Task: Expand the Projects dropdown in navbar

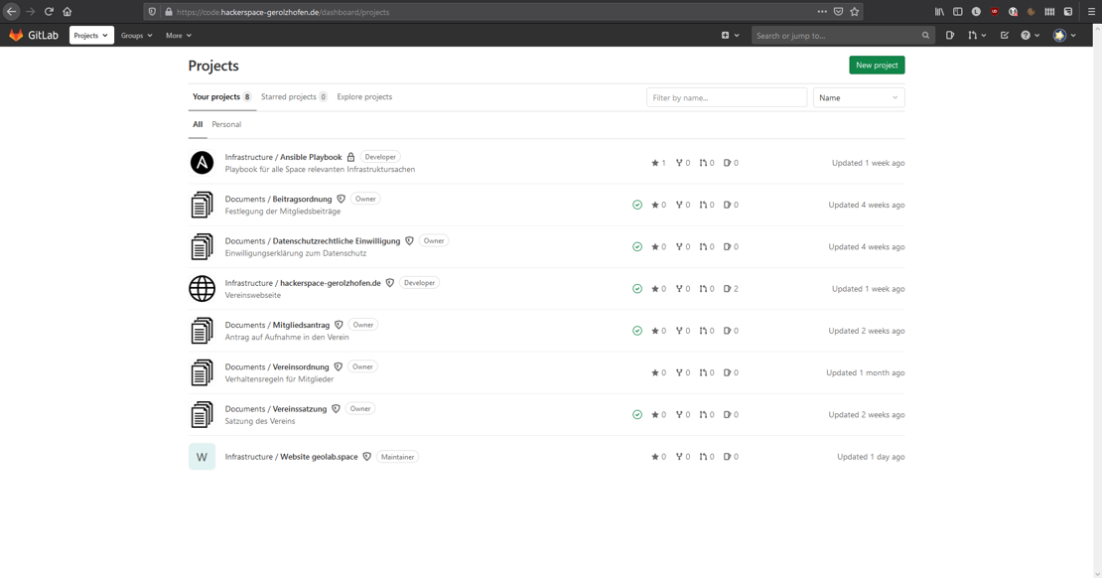Action: coord(91,35)
